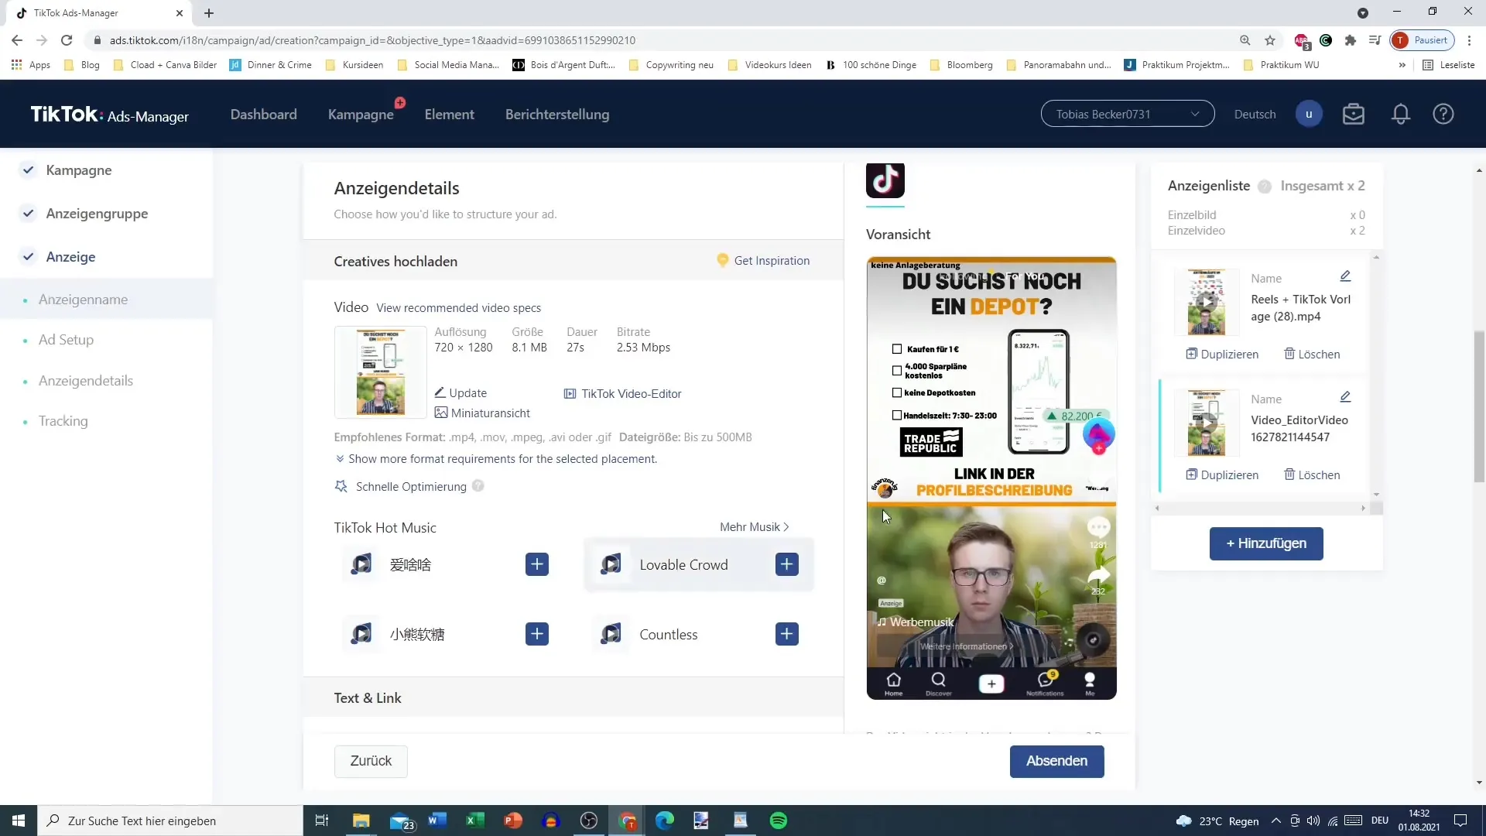Click the Schnelle Optimierung info icon

tap(478, 486)
